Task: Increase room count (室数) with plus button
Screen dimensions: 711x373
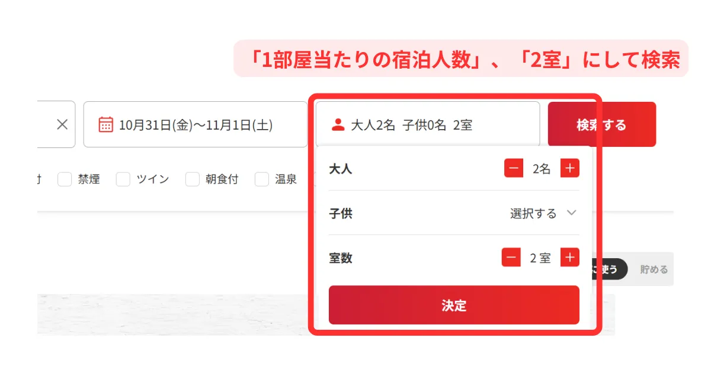Action: 570,258
